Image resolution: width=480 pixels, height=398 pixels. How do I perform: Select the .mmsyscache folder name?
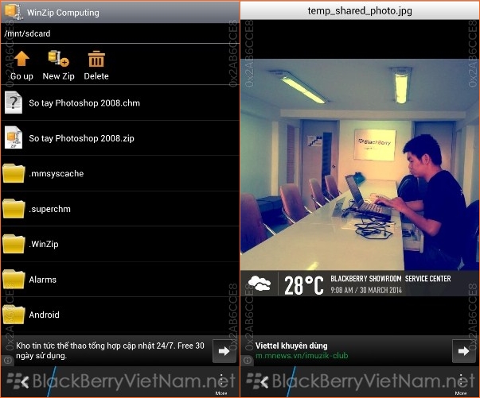click(57, 173)
